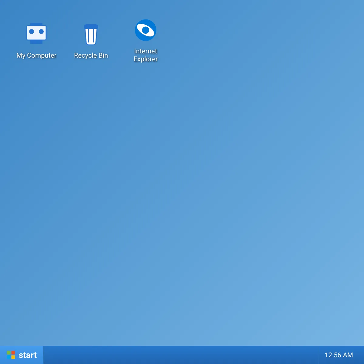Click the word "Computer" in My Computer label

(42, 56)
